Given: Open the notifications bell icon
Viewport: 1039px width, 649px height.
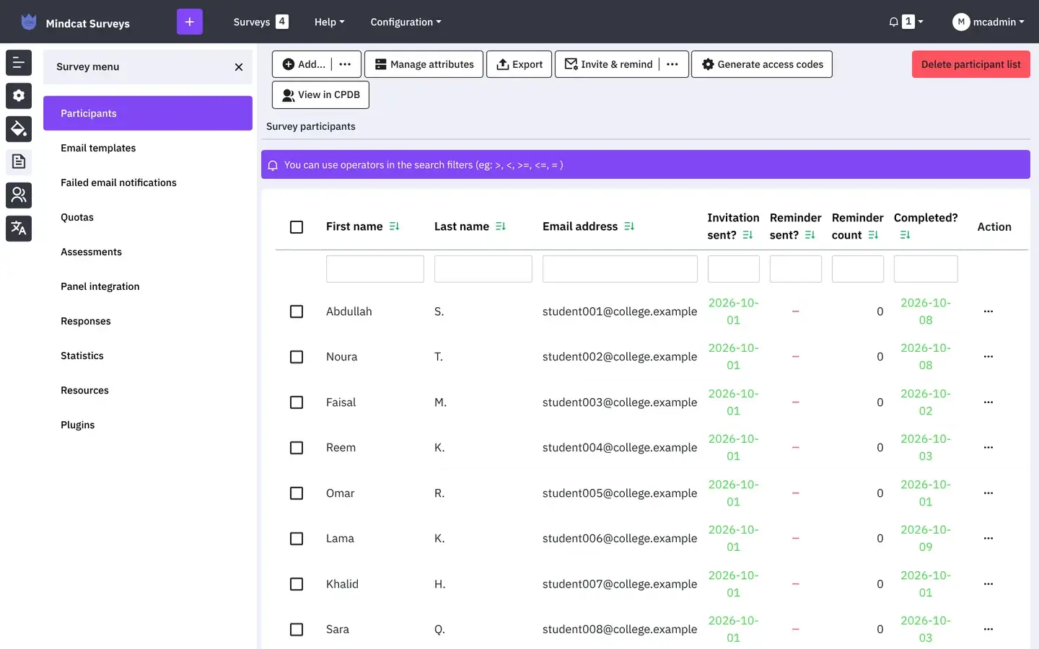Looking at the screenshot, I should [x=894, y=22].
